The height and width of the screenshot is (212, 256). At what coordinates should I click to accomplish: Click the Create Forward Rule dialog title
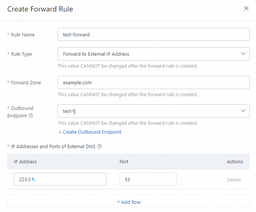tap(40, 9)
